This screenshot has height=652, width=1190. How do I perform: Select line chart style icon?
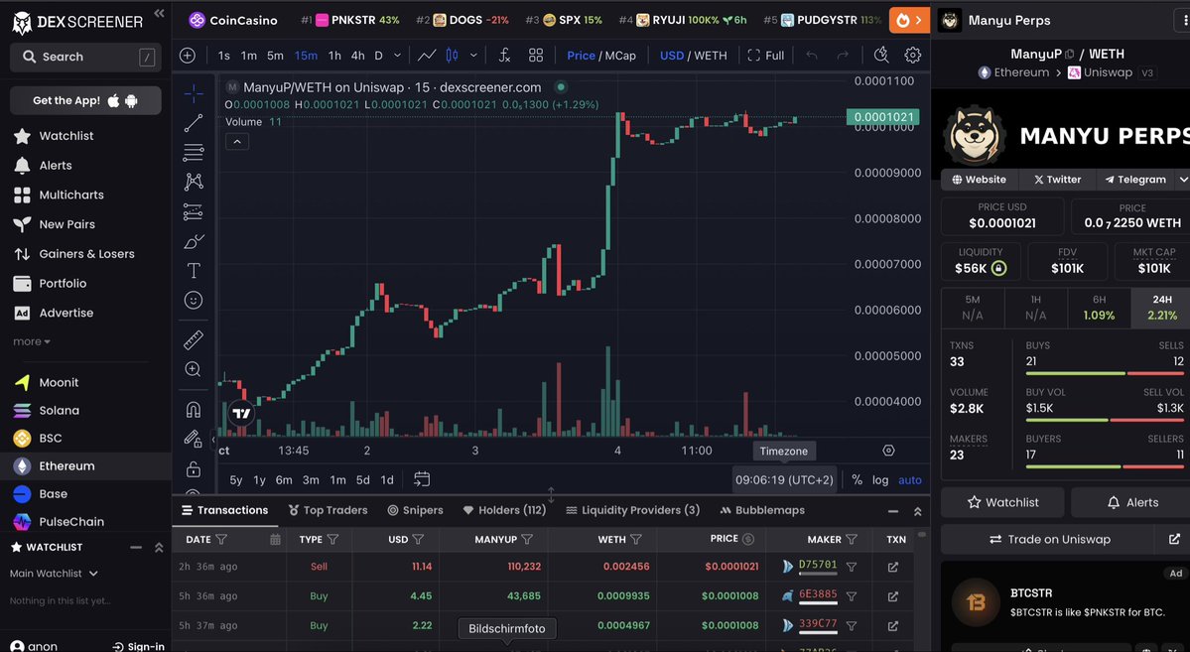tap(427, 56)
